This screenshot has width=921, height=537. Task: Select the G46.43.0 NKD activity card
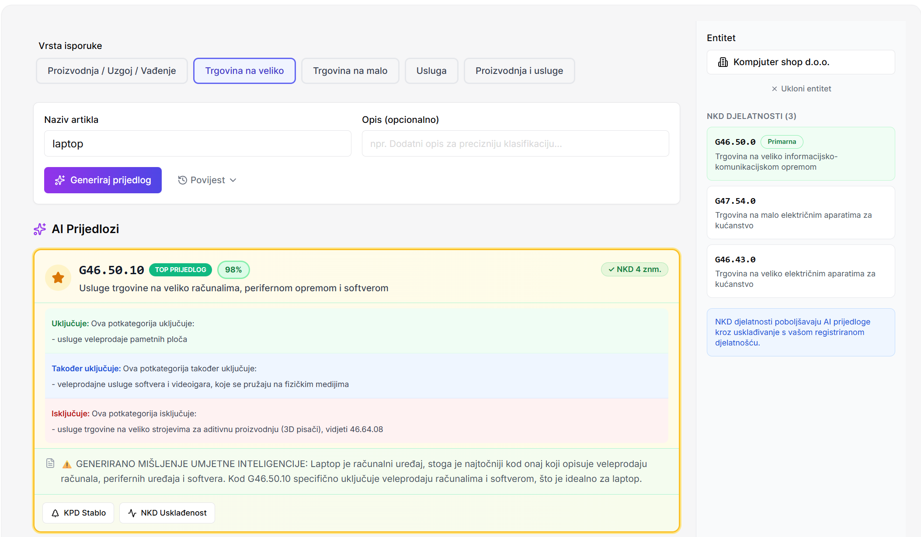[800, 271]
